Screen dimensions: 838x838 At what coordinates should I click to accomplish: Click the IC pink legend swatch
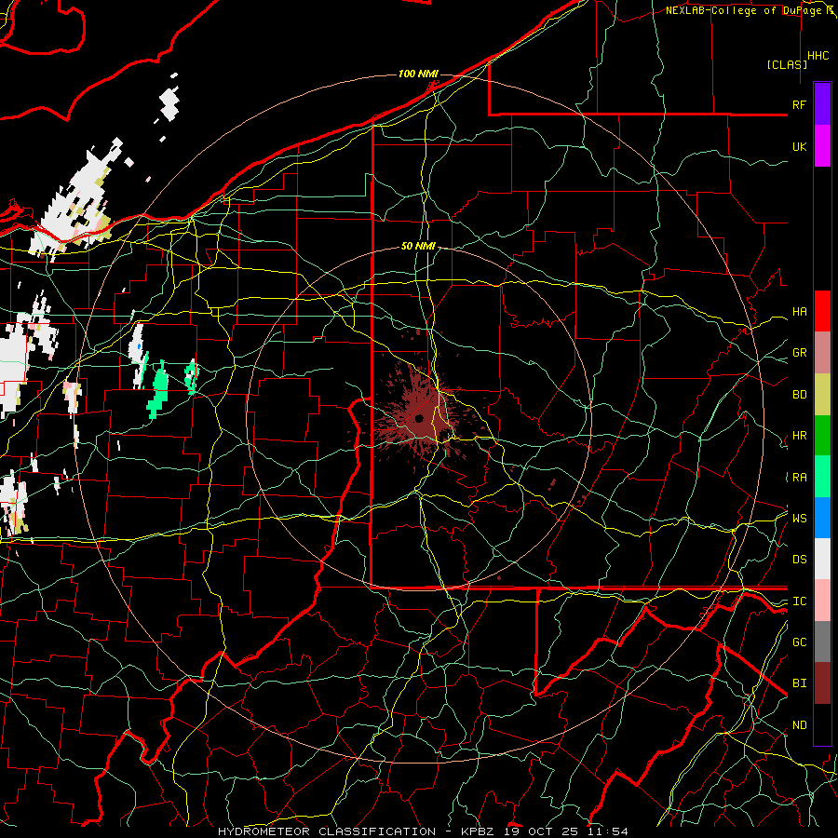[822, 601]
